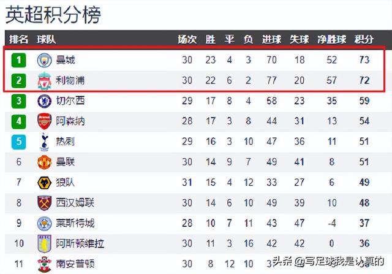
Task: Open the 利物浦 team name link
Action: click(x=70, y=80)
